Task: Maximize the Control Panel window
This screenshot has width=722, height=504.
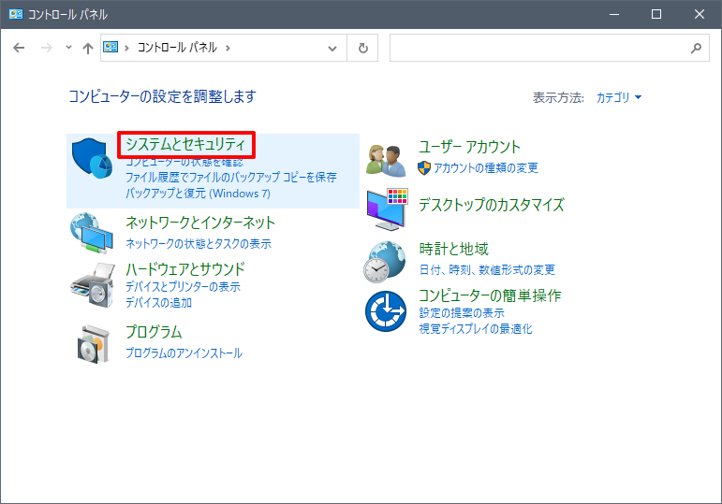Action: pyautogui.click(x=656, y=14)
